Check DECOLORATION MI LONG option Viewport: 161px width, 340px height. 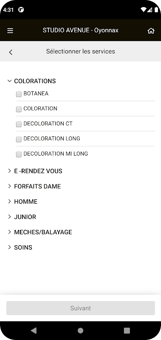pyautogui.click(x=19, y=154)
